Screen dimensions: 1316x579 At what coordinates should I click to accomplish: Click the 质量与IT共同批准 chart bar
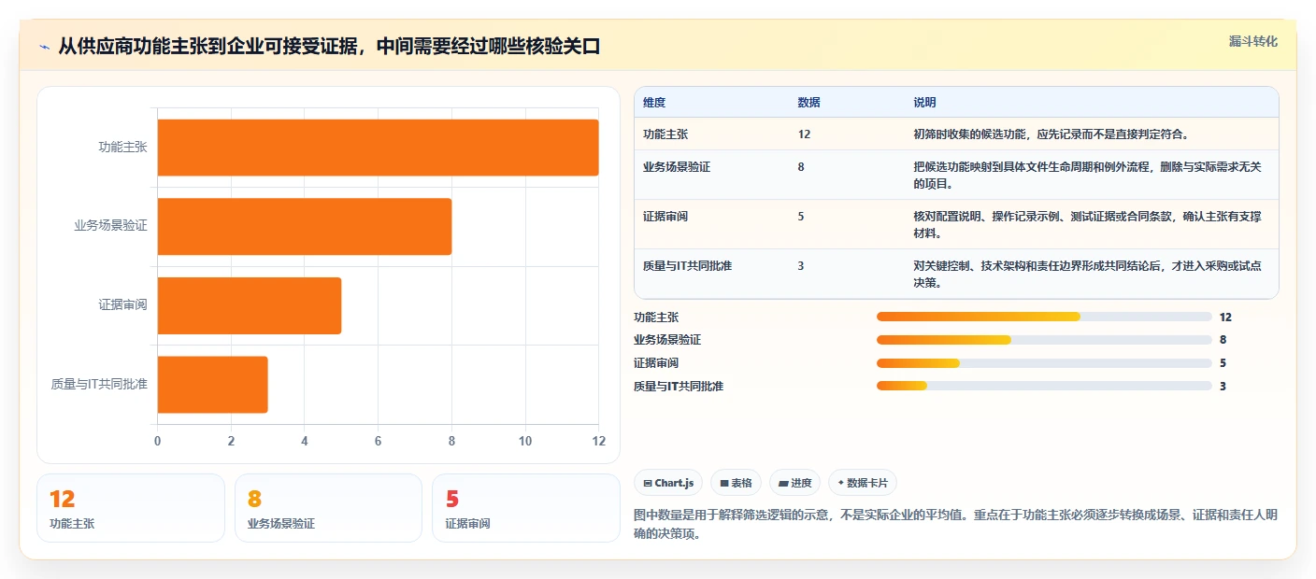pyautogui.click(x=212, y=384)
